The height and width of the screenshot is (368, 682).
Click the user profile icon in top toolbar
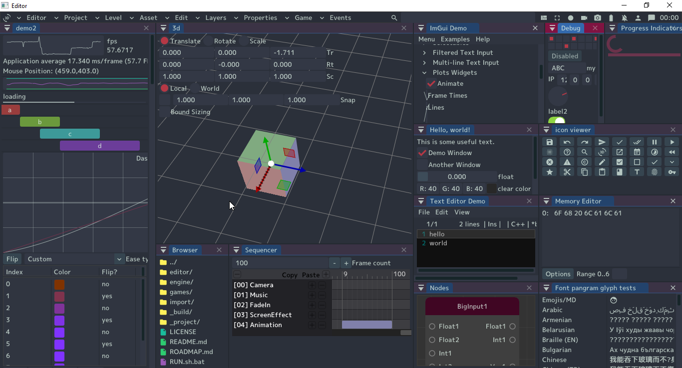[638, 17]
